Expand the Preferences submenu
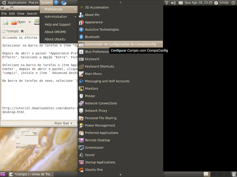Image resolution: width=237 pixels, height=177 pixels. pos(59,9)
